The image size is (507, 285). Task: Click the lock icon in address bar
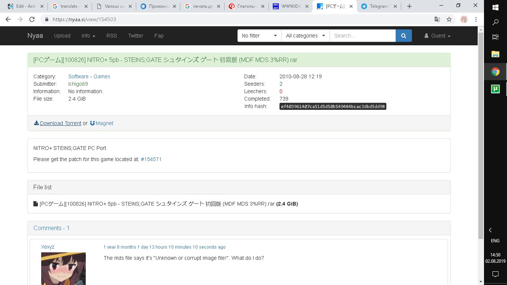(47, 19)
